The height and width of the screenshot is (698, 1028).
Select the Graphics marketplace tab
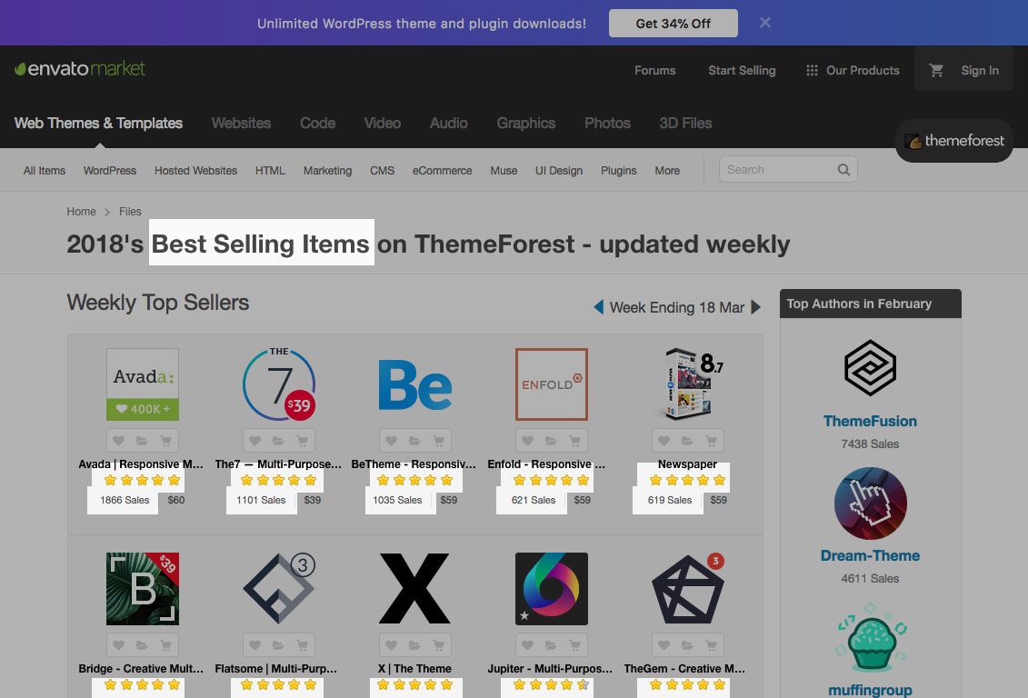pyautogui.click(x=525, y=124)
